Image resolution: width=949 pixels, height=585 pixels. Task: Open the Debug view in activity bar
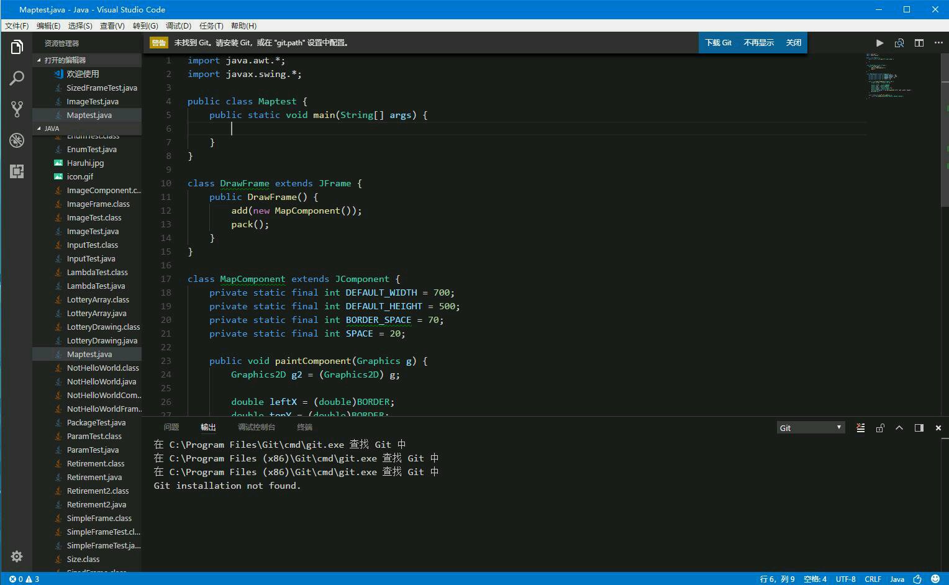click(17, 140)
